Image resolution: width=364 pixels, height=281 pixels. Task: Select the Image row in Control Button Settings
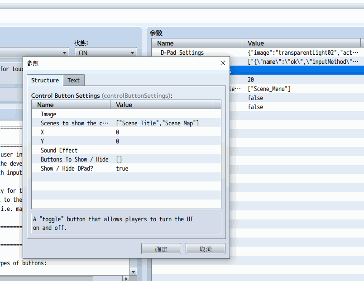tap(126, 114)
